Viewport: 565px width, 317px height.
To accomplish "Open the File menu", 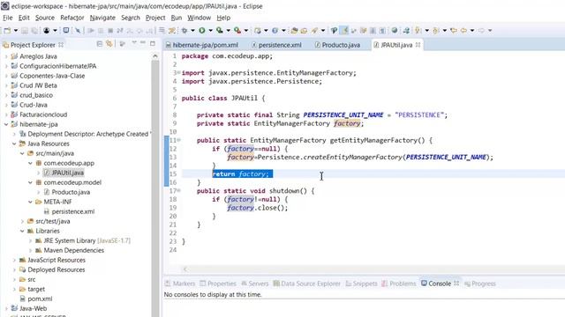I will (x=8, y=18).
